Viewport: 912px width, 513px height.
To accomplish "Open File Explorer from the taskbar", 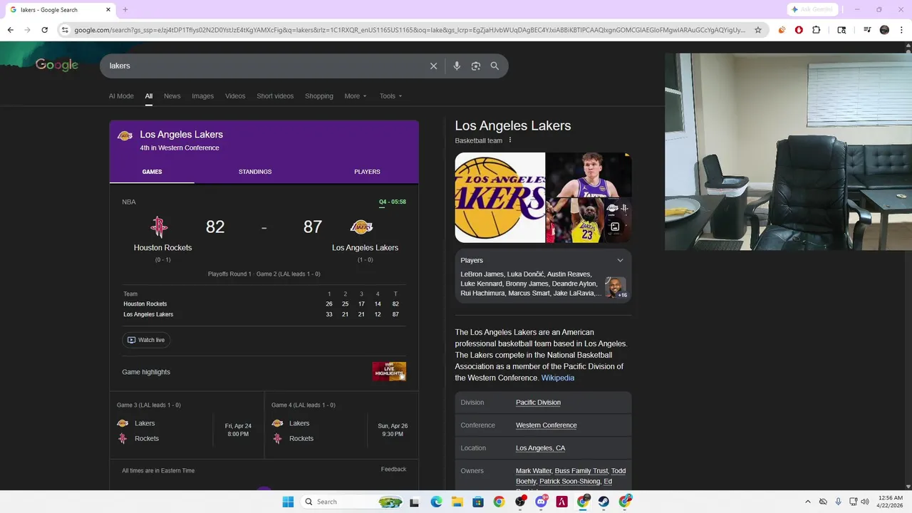I will pyautogui.click(x=457, y=502).
